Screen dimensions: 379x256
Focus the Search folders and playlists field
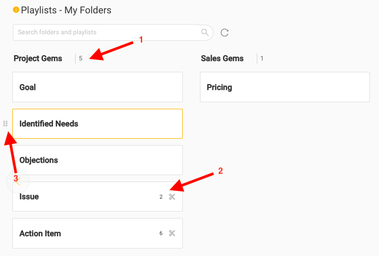107,32
